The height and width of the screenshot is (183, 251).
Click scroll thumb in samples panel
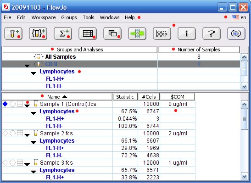pos(244,119)
